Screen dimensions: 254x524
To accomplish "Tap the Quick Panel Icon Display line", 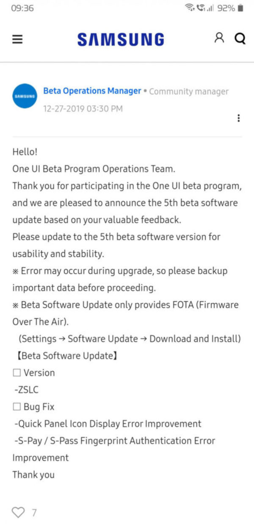I will click(x=108, y=424).
